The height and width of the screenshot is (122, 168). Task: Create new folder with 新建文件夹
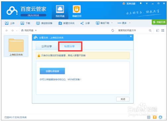66,23
